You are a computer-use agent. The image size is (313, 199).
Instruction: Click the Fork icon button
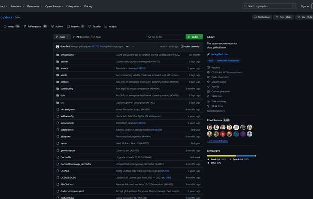[x=277, y=17]
